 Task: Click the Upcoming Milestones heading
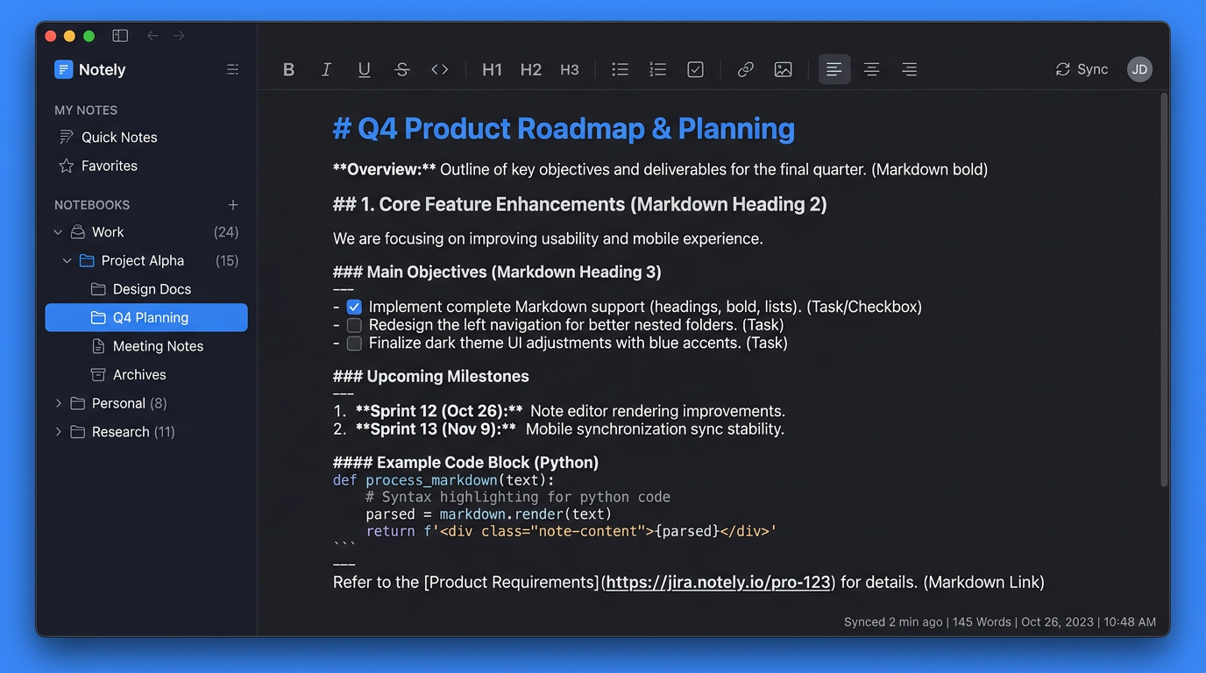pos(431,376)
